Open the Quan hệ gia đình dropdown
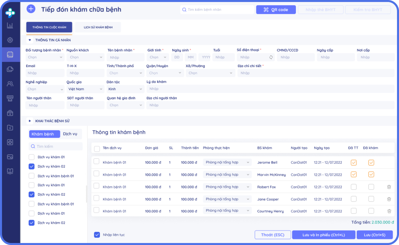The image size is (399, 245). click(x=126, y=105)
